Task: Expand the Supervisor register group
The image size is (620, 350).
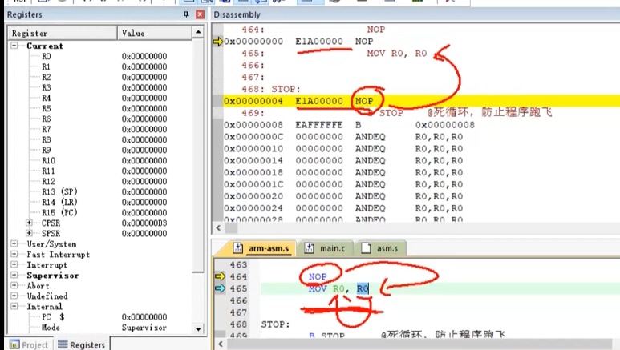Action: [14, 275]
